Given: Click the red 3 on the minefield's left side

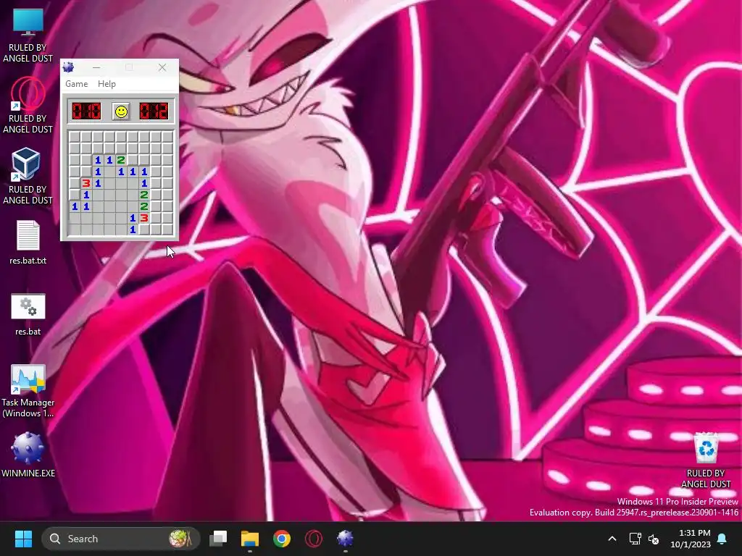Looking at the screenshot, I should (86, 183).
